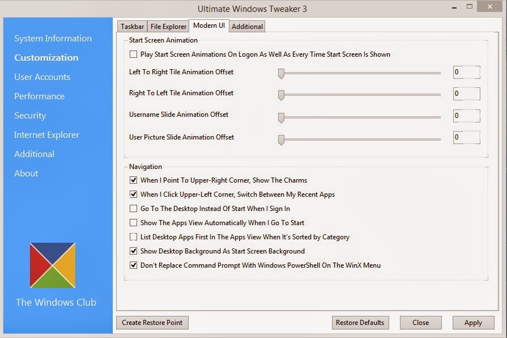Click the Left To Right Tile Animation slider
The image size is (507, 338).
(359, 74)
